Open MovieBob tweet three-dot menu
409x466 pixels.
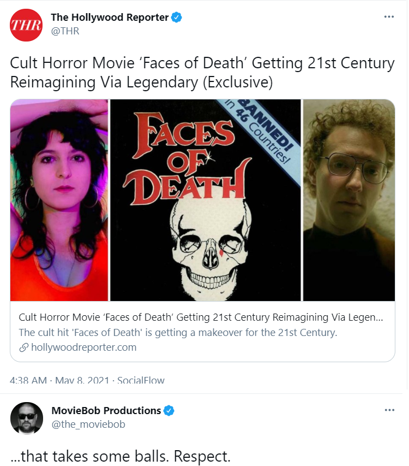389,410
